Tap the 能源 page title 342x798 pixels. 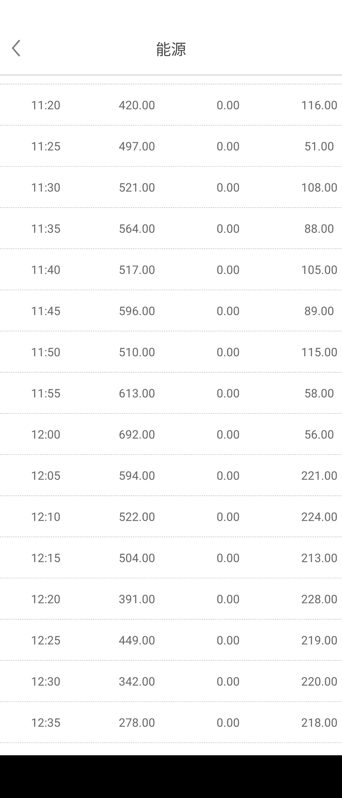click(171, 49)
